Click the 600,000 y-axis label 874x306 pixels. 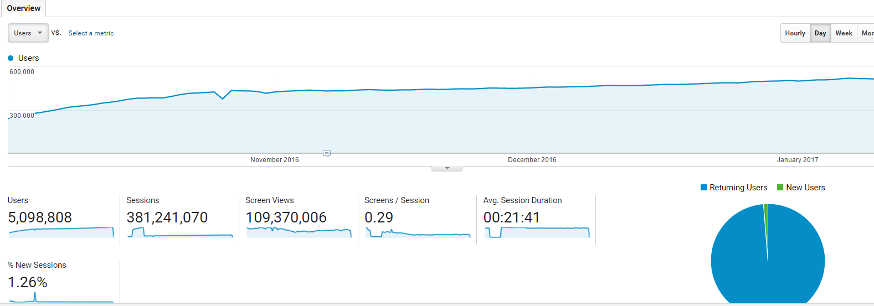click(22, 72)
